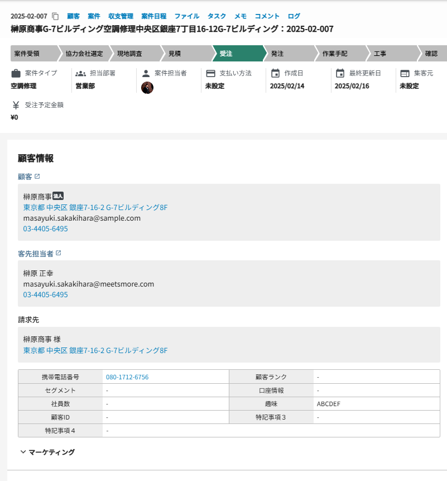The image size is (447, 481).
Task: Click the ¥0 expected order amount
Action: tap(15, 117)
